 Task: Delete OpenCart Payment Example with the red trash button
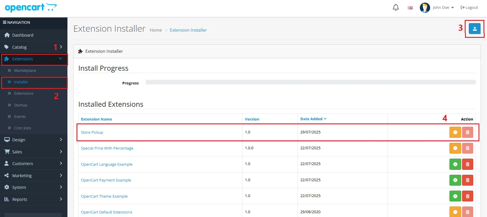click(x=467, y=180)
